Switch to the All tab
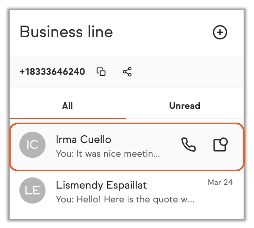Image resolution: width=254 pixels, height=228 pixels. pos(68,105)
